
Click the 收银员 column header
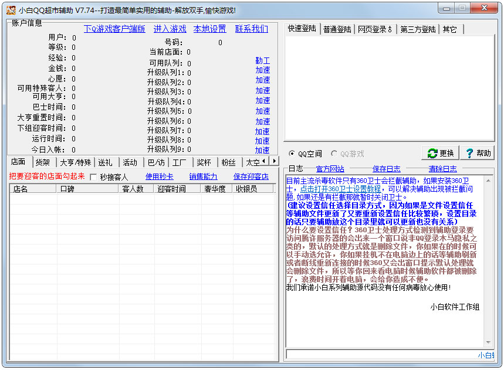coord(253,189)
